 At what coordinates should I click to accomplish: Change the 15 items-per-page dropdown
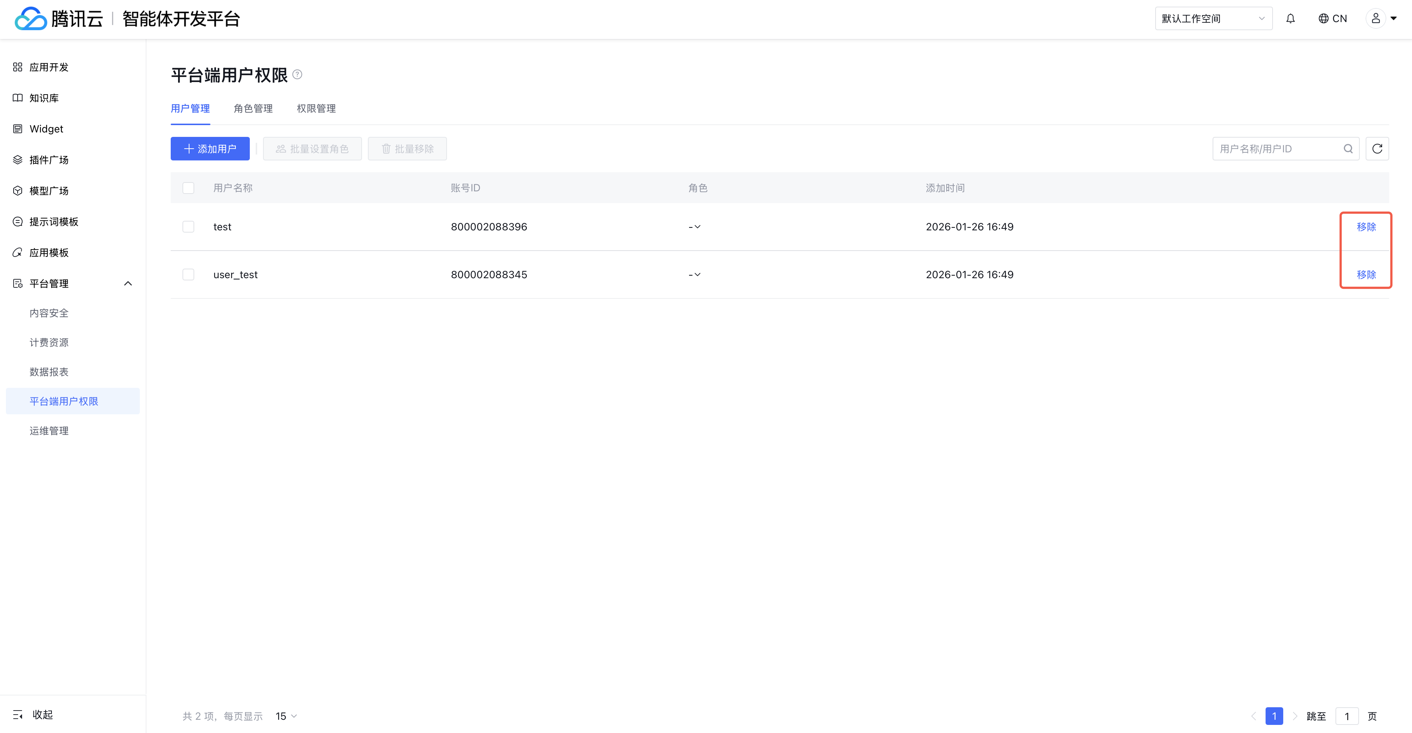click(x=286, y=716)
